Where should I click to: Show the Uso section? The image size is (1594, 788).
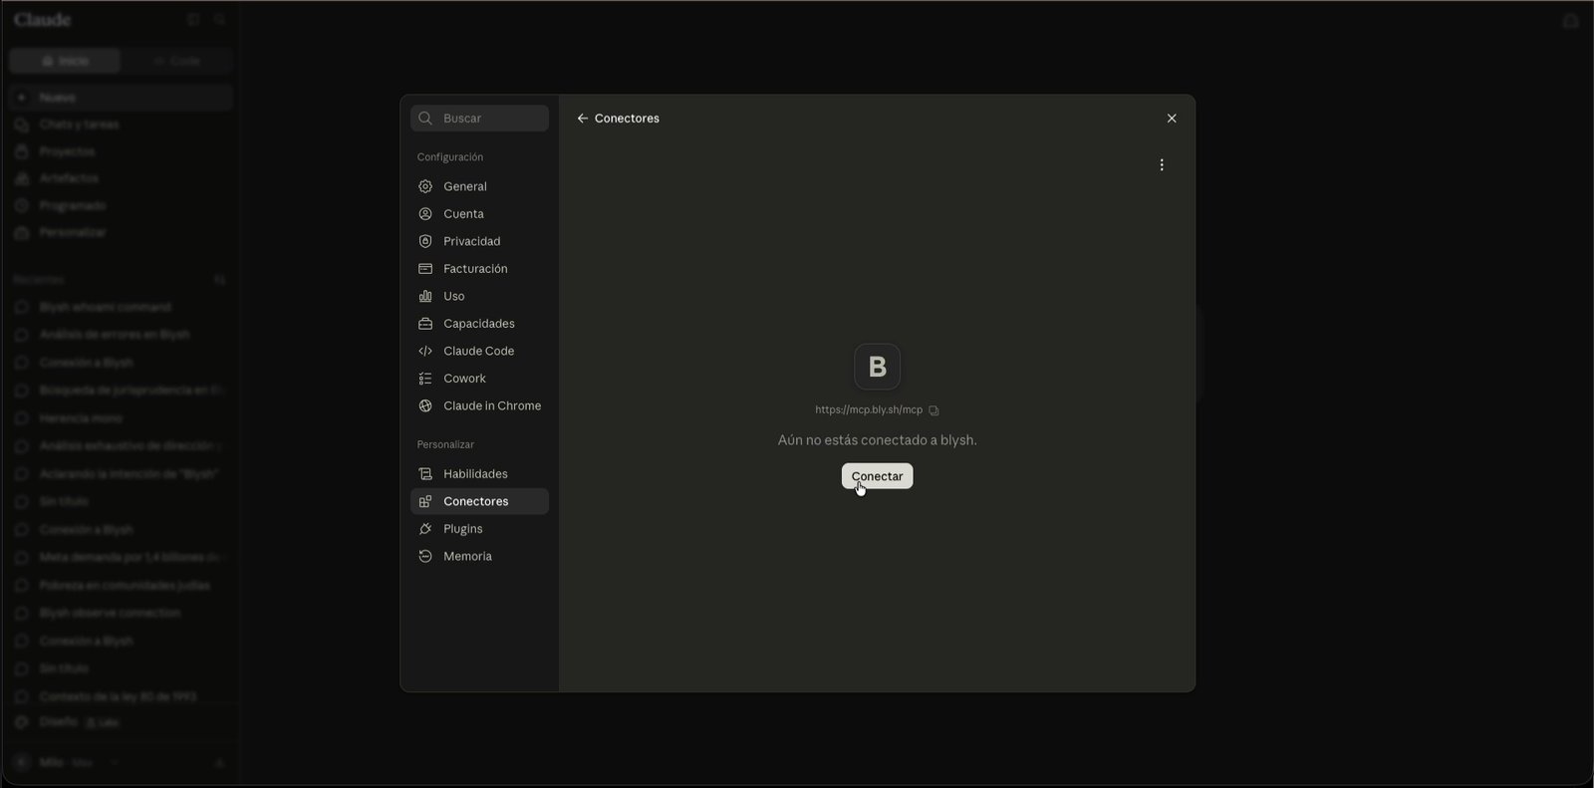pos(479,296)
